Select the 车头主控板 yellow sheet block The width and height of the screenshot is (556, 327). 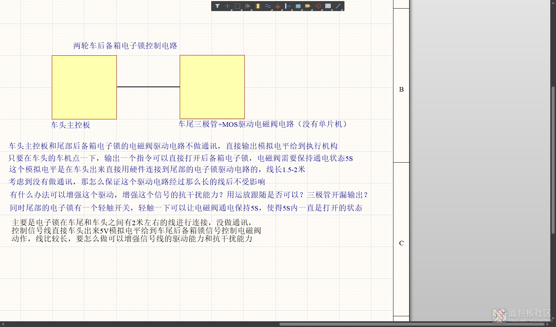click(84, 87)
